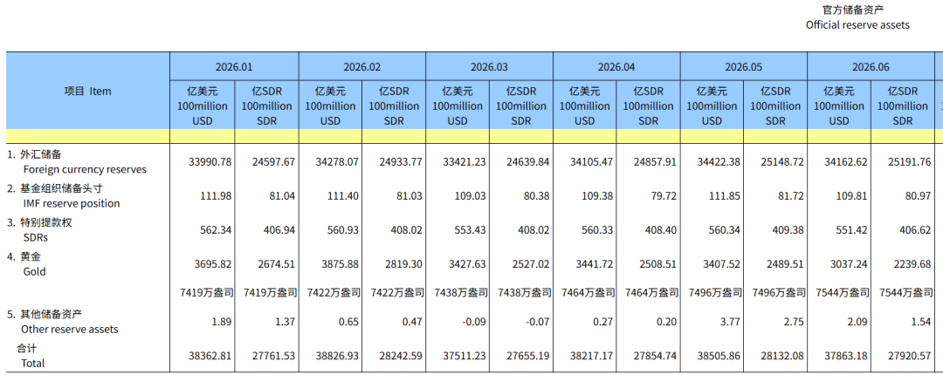Select the 27920.57 SDR total cell

point(911,356)
